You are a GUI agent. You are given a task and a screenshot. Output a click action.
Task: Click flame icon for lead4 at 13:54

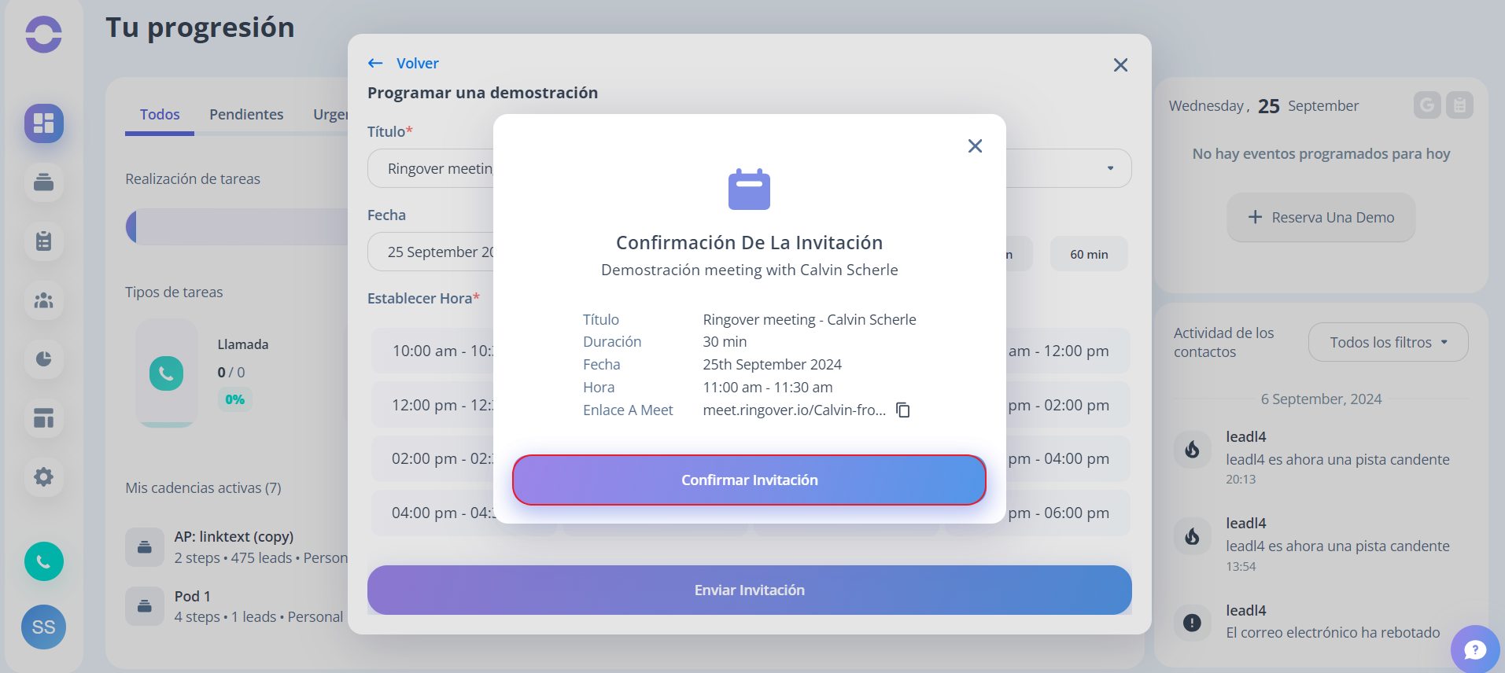pyautogui.click(x=1192, y=536)
